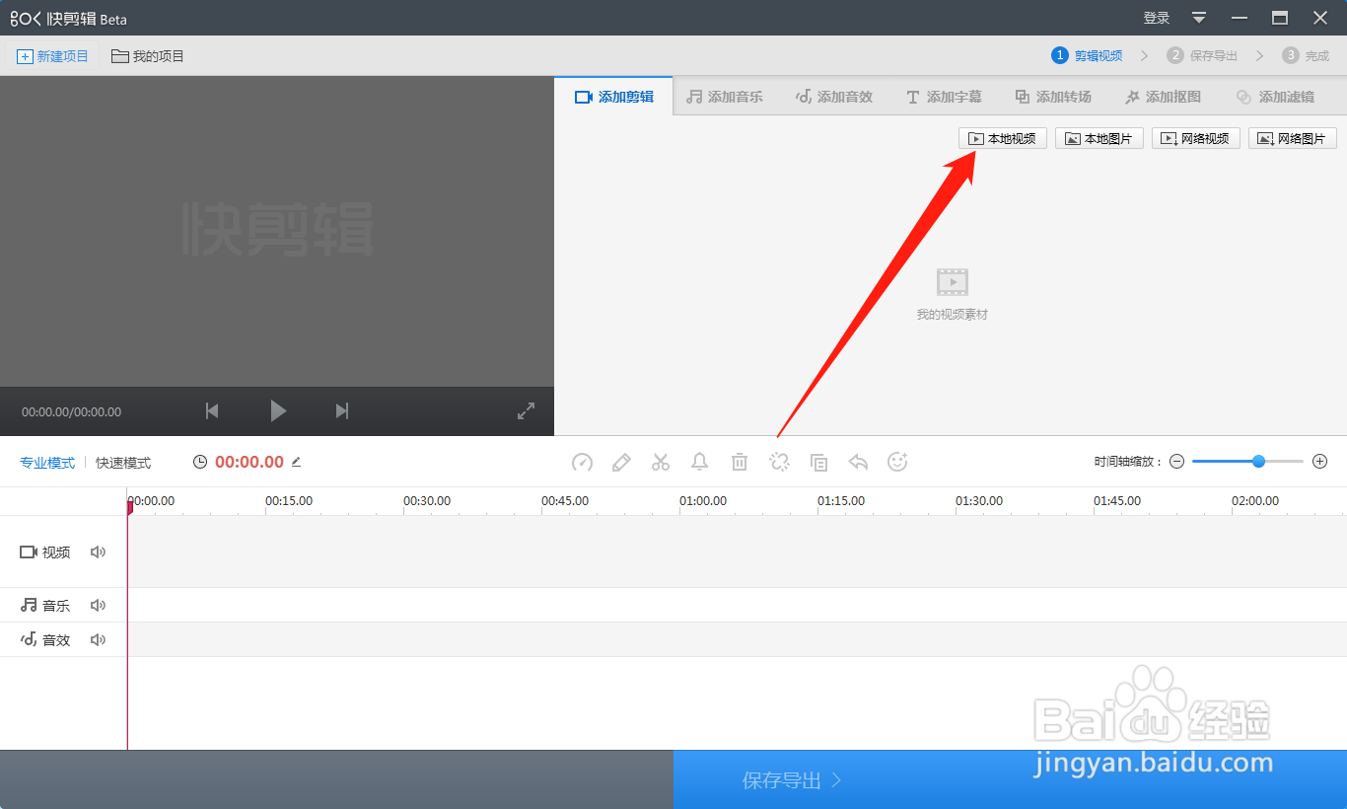Screen dimensions: 1347x809
Task: Click the broken chain unlink icon
Action: pos(779,461)
